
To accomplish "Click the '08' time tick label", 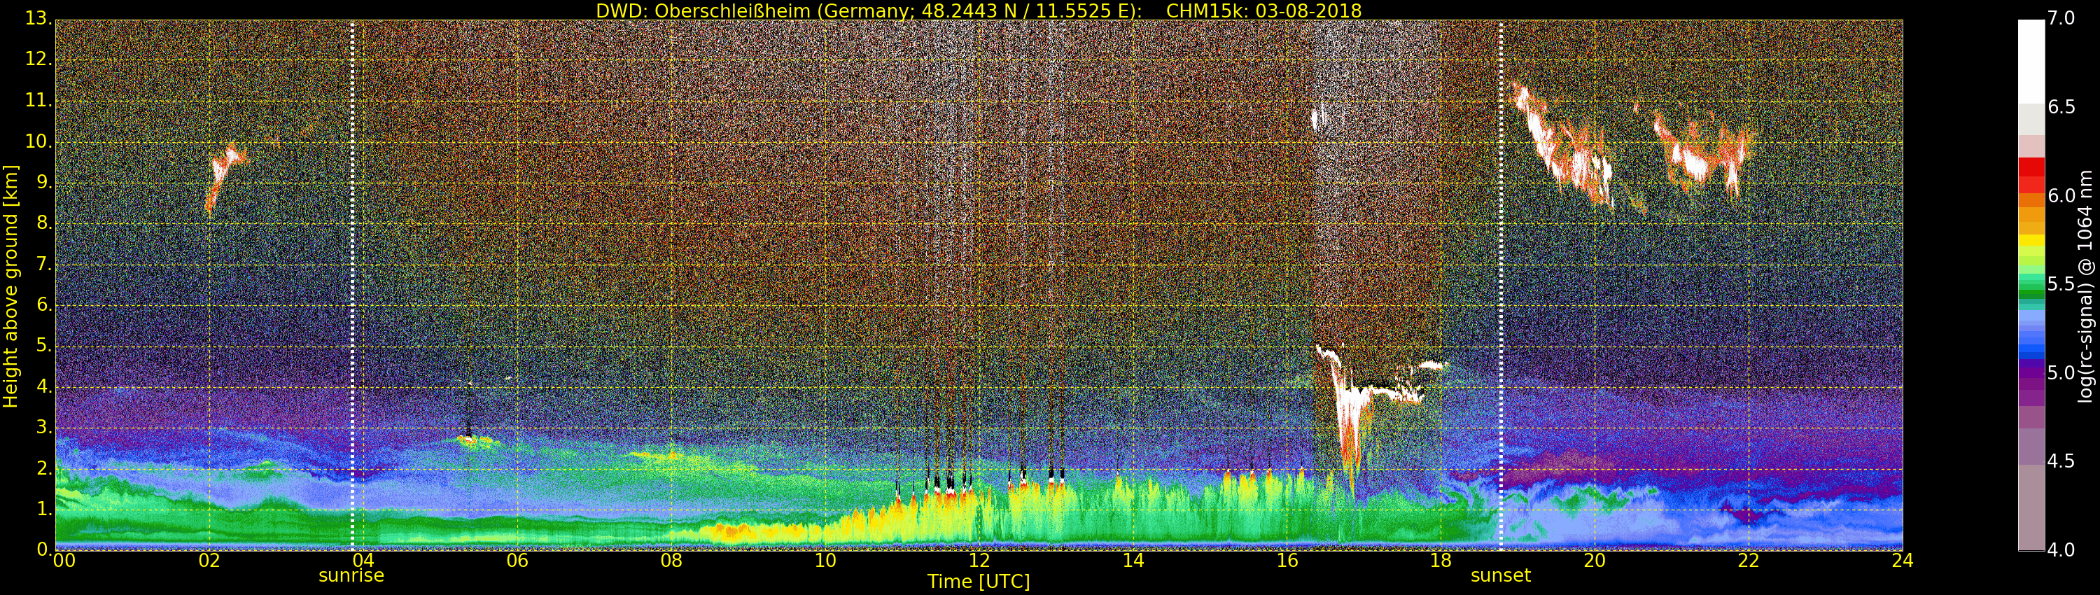I will tap(671, 561).
